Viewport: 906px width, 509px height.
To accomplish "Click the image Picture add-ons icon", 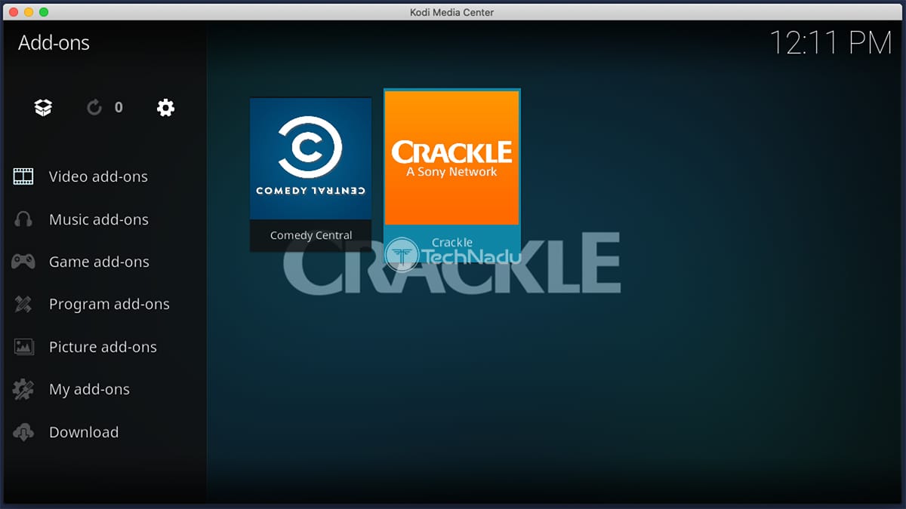I will coord(23,347).
